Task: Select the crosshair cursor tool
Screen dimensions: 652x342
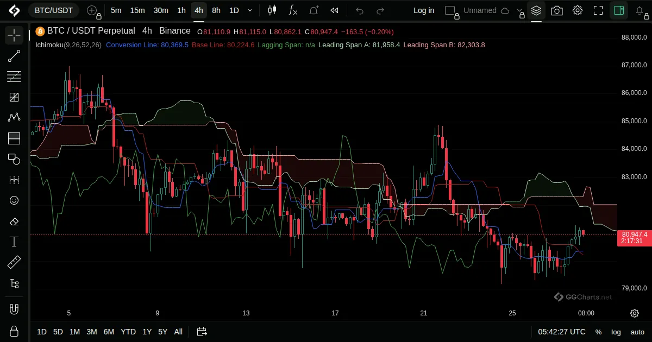Action: [x=14, y=35]
